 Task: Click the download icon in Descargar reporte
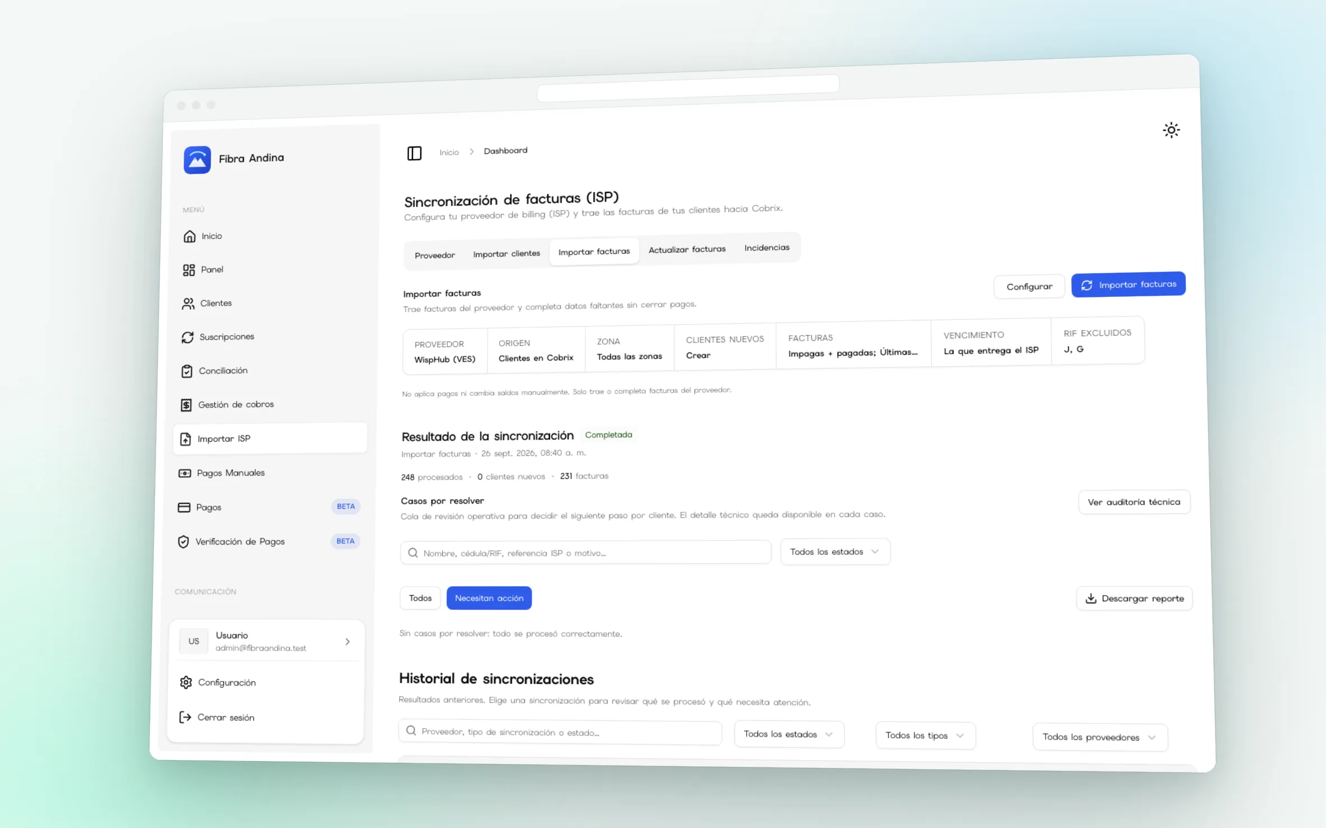(x=1091, y=598)
